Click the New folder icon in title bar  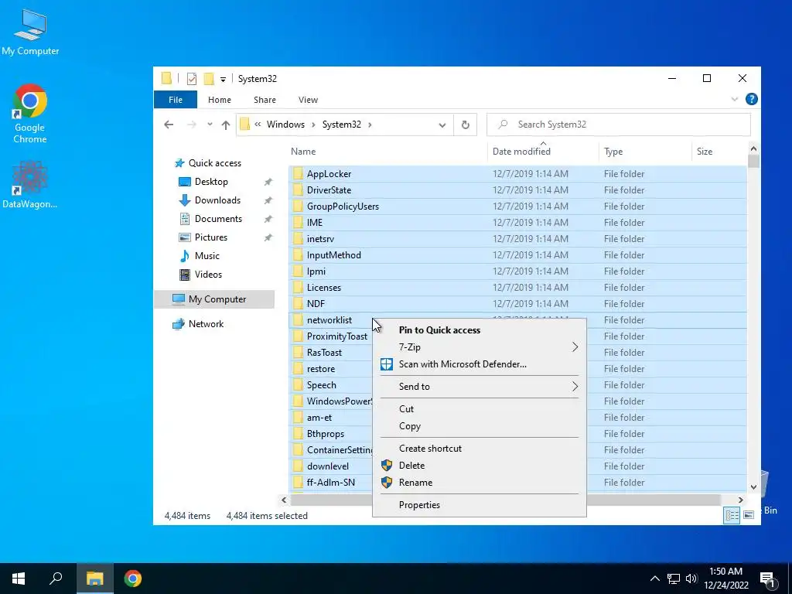pos(209,79)
